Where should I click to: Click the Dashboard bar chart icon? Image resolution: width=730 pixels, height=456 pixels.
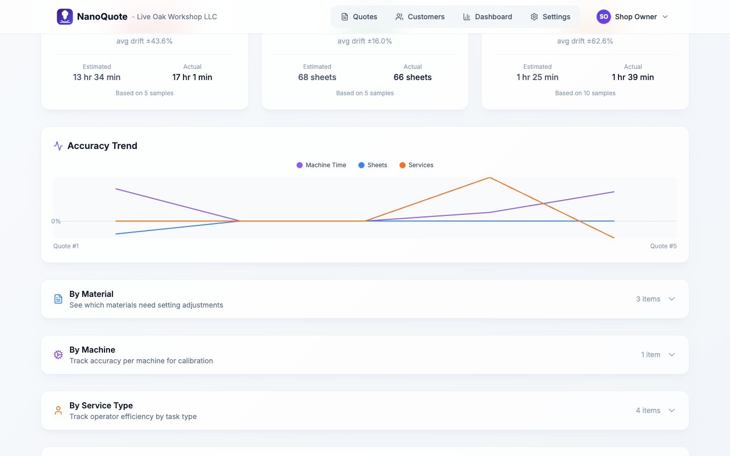[466, 17]
